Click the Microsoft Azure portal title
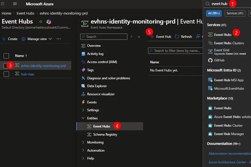The image size is (251, 167). tap(40, 4)
